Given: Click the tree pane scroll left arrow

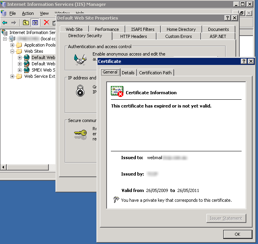Looking at the screenshot, I should click(3, 167).
